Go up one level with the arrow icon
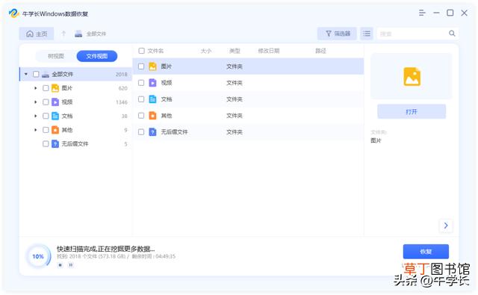This screenshot has width=478, height=295. coord(63,34)
